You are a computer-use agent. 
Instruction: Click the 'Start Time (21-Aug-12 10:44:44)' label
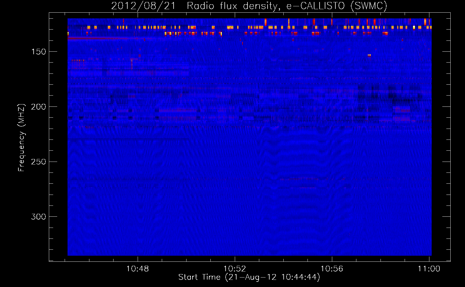click(249, 277)
